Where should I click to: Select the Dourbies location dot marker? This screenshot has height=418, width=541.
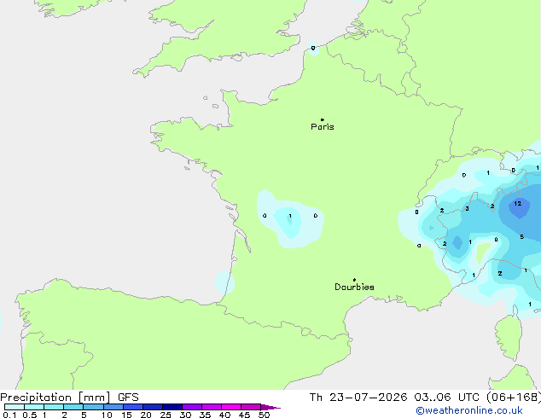[354, 280]
